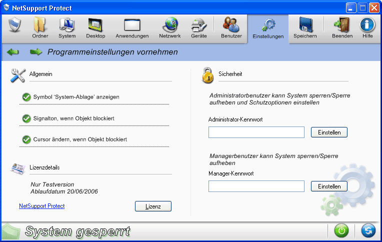
Task: Open the Geräte section
Action: pyautogui.click(x=199, y=27)
